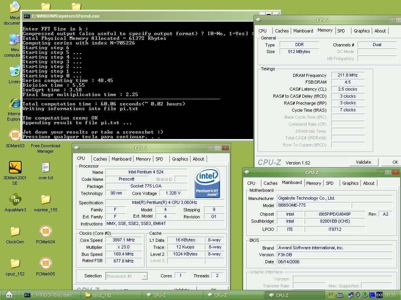Viewport: 401px width, 300px height.
Task: Click the CAS# Latency 2.5 clocks value
Action: [348, 89]
